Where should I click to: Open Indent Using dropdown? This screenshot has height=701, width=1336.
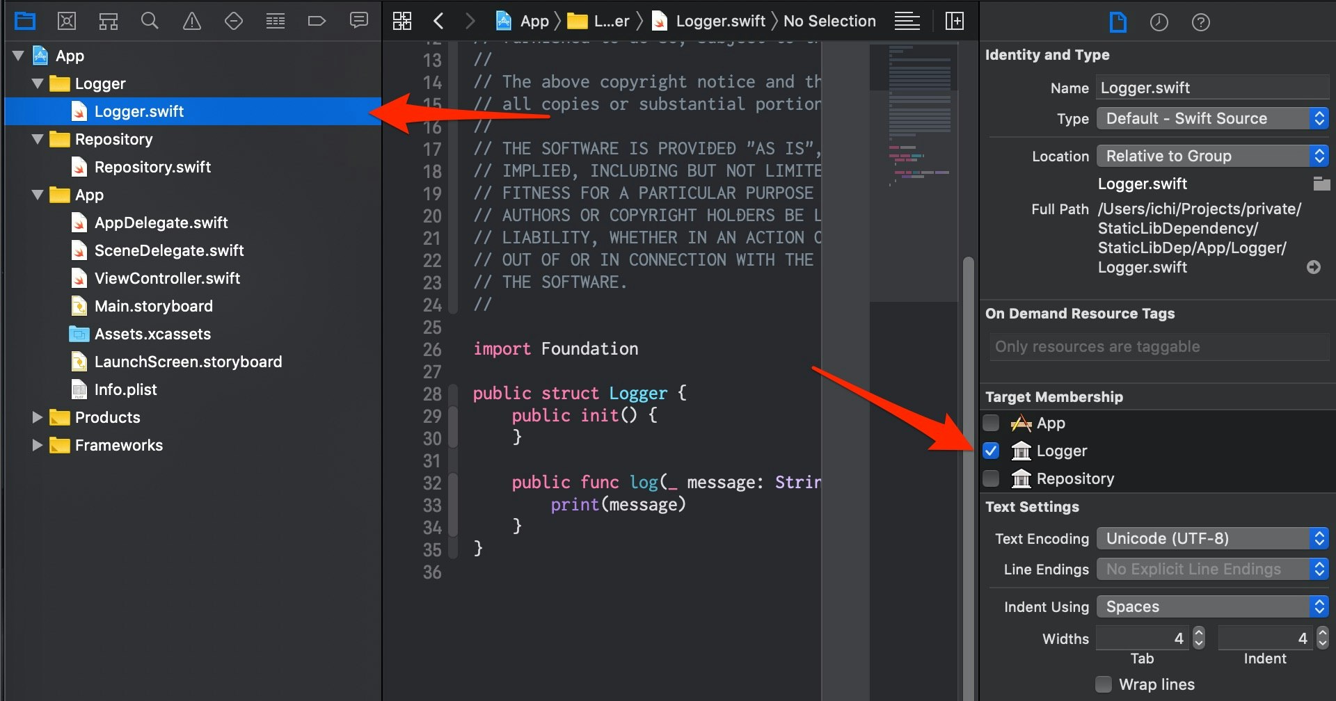[x=1213, y=606]
